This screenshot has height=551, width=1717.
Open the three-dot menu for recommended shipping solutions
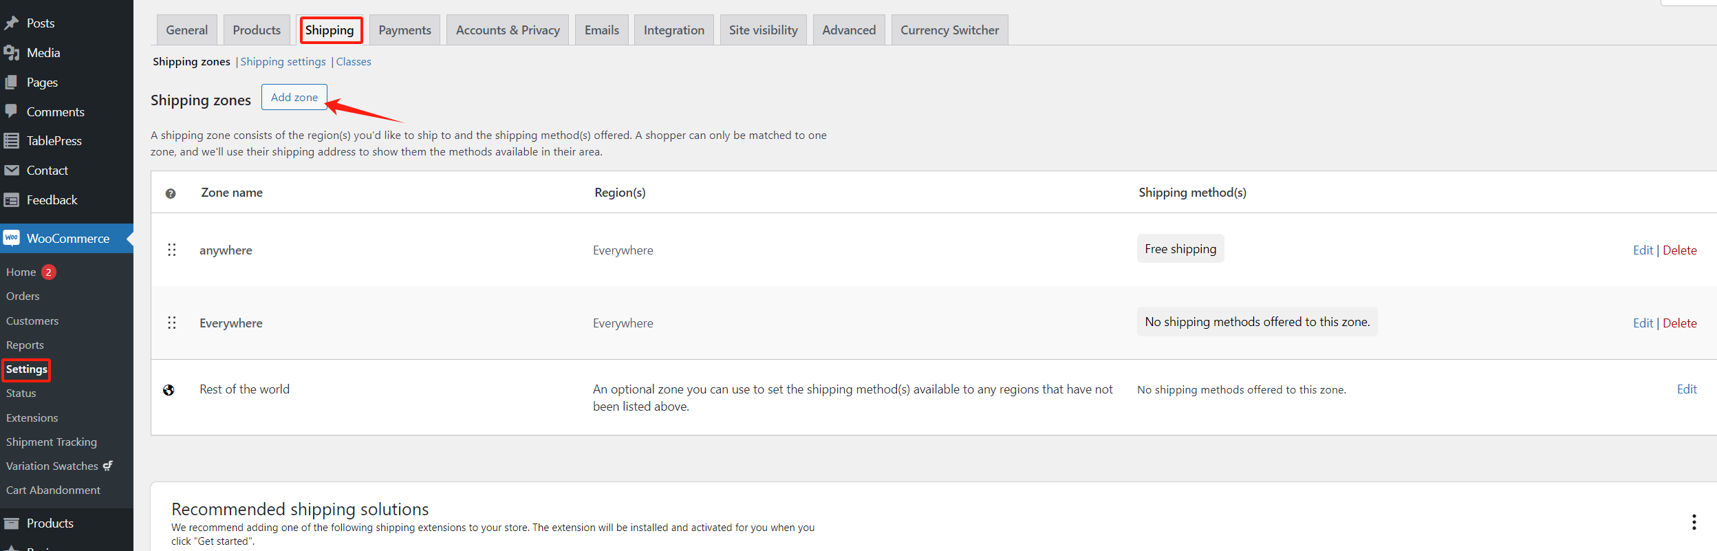pos(1694,522)
